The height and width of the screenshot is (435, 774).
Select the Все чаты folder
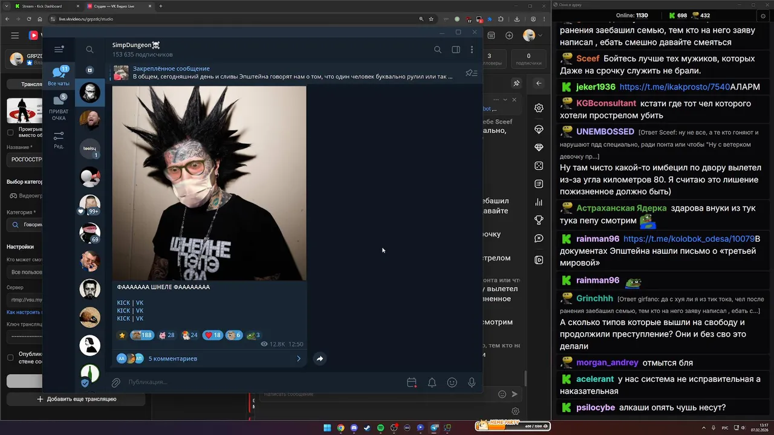click(59, 76)
